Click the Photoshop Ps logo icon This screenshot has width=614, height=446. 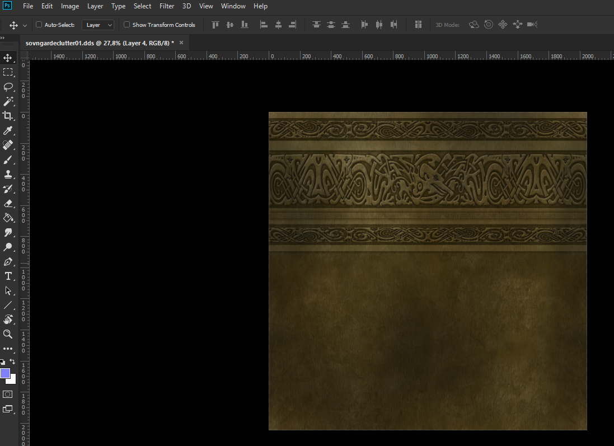7,6
